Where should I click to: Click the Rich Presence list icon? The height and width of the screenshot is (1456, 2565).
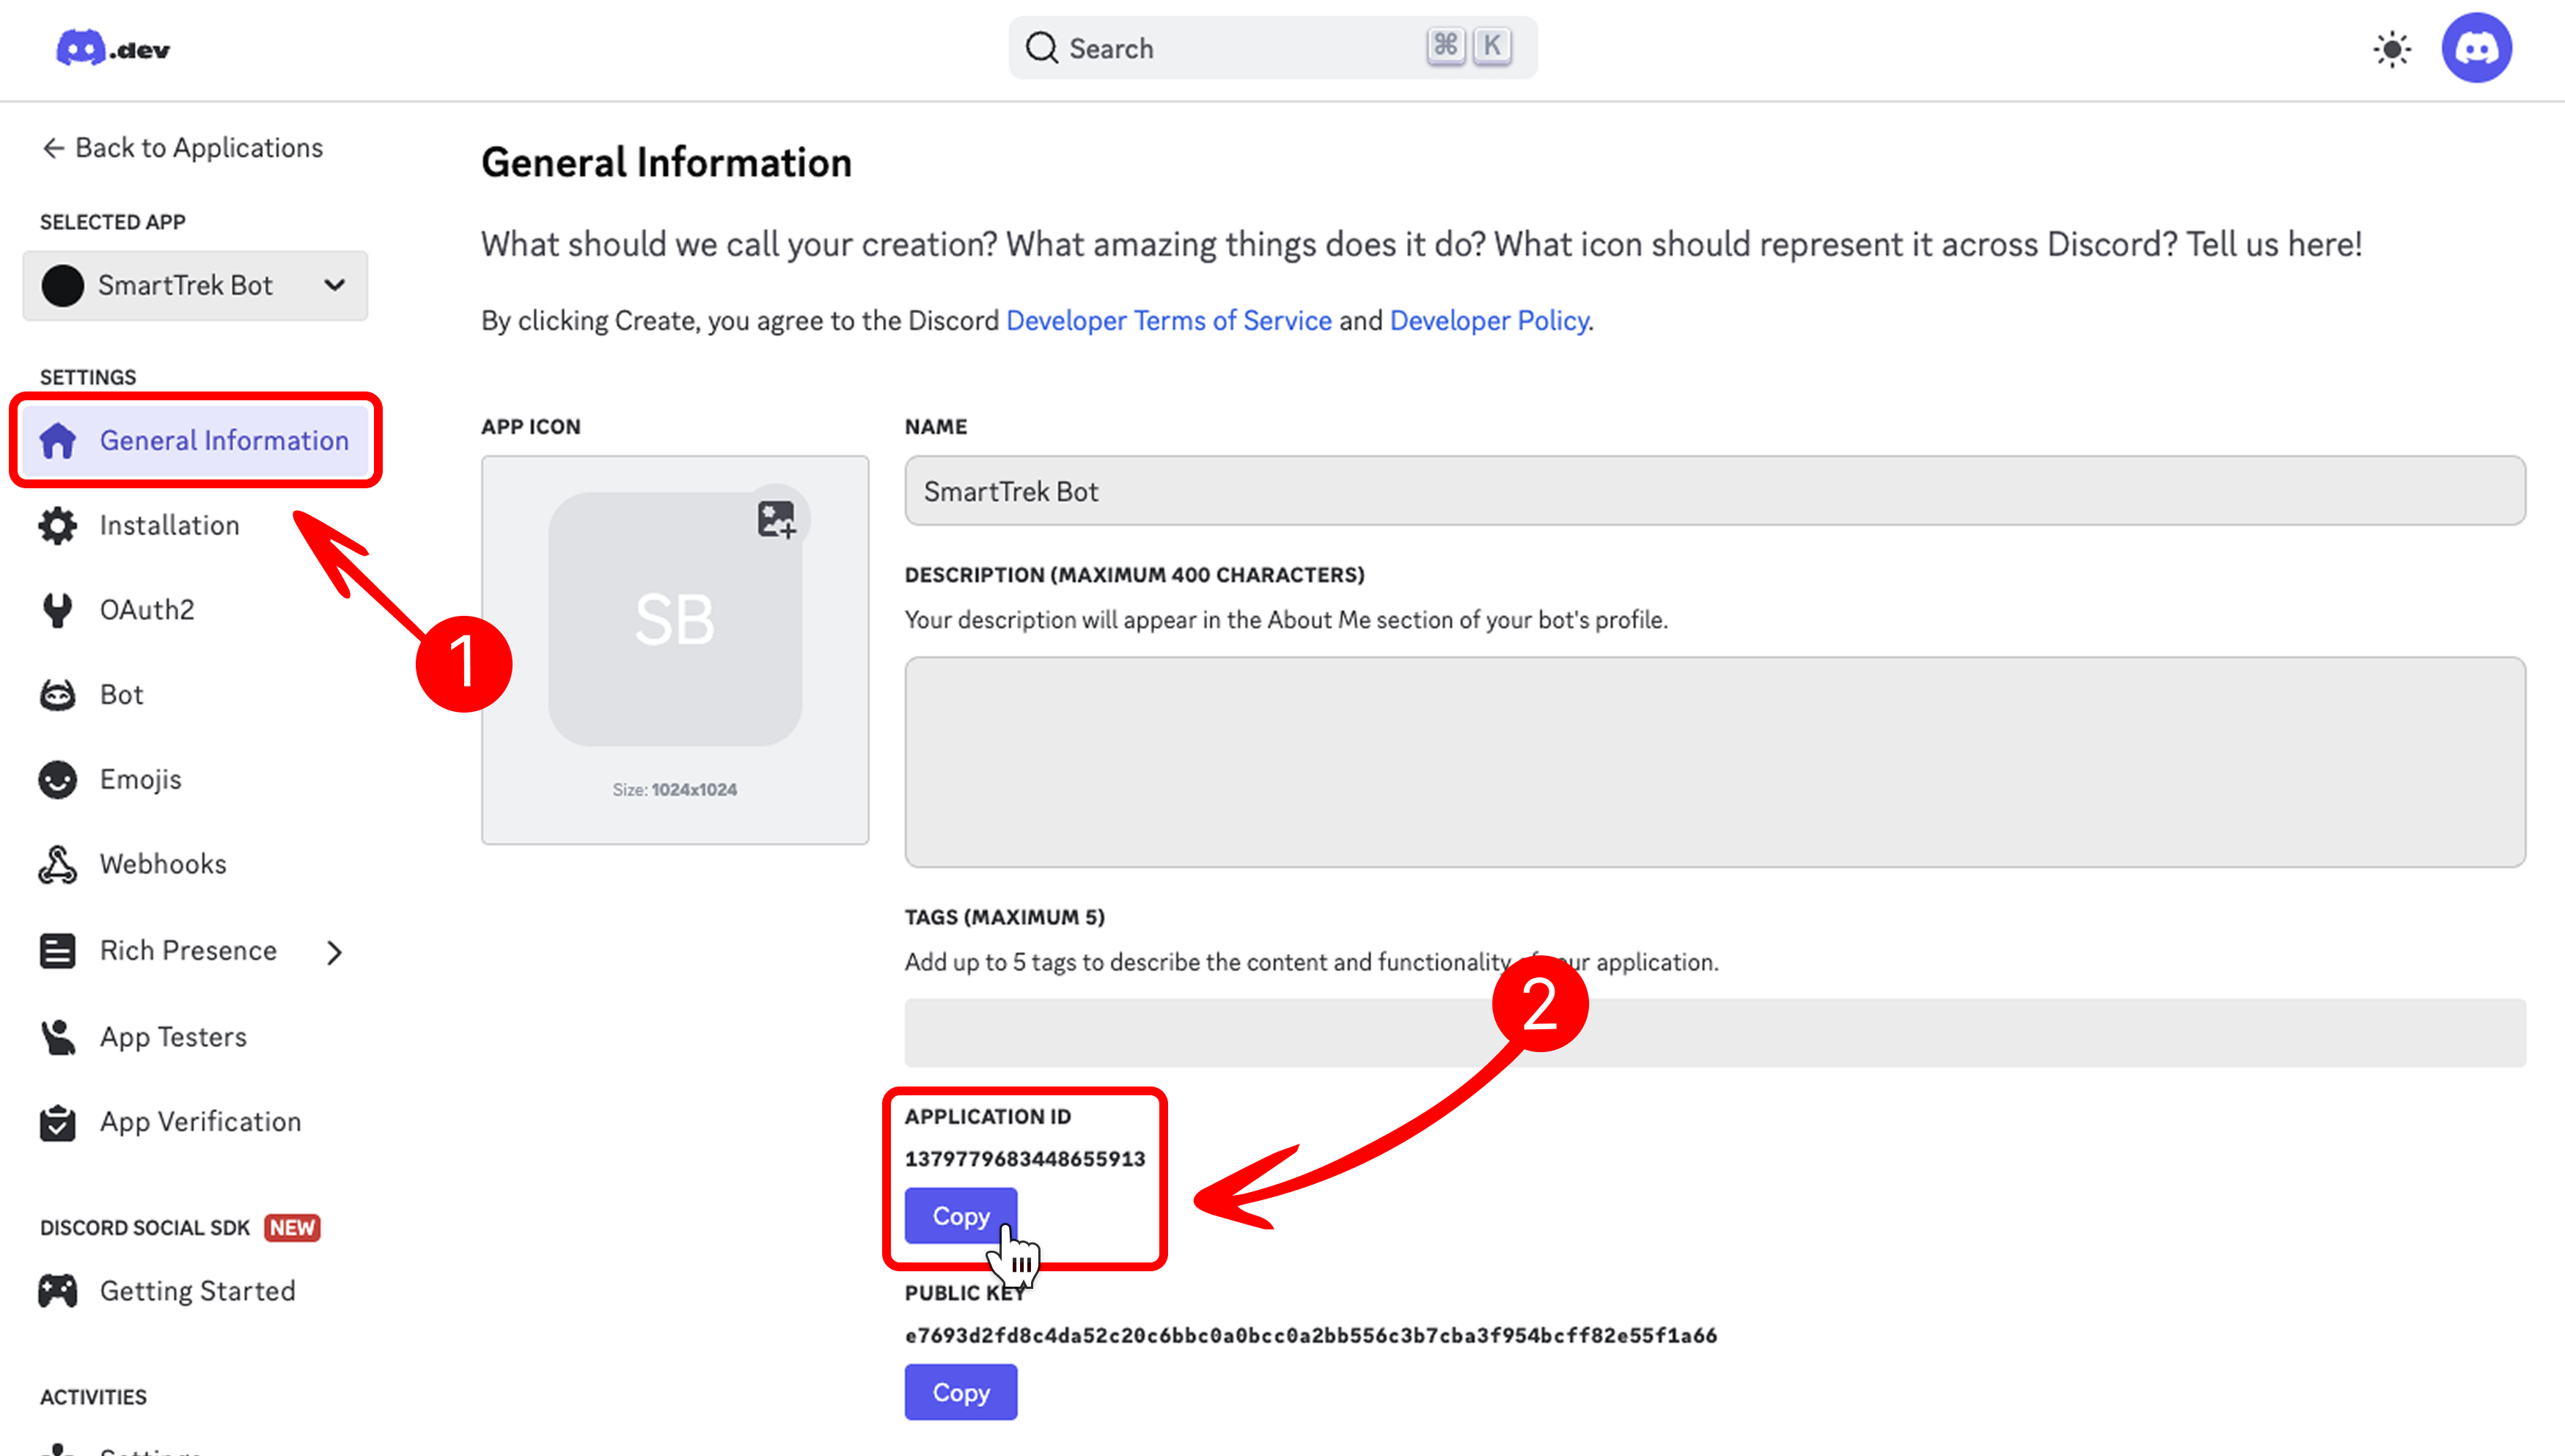pos(58,951)
